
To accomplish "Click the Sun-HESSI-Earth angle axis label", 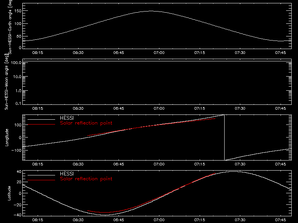I will click(10, 27).
